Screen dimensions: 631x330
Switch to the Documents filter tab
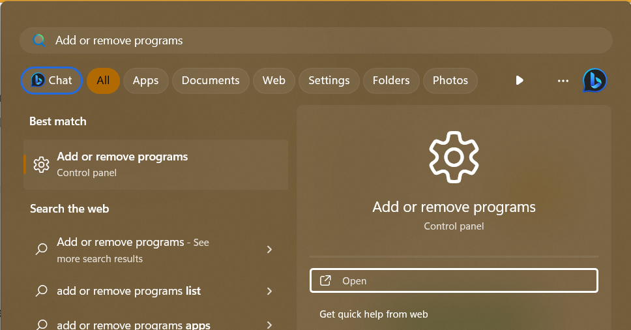click(211, 80)
